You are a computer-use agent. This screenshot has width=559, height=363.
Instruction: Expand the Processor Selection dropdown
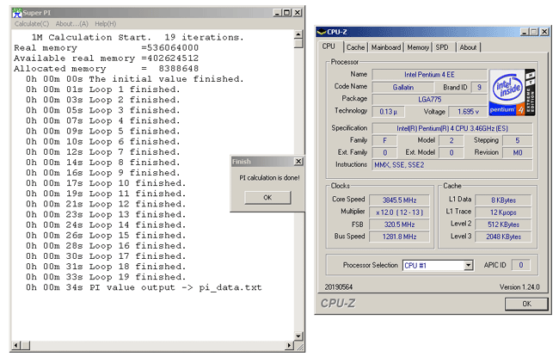coord(468,266)
